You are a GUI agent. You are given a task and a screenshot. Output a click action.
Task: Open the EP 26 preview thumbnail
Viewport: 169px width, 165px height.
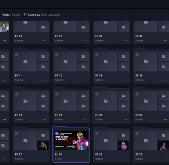(123, 145)
